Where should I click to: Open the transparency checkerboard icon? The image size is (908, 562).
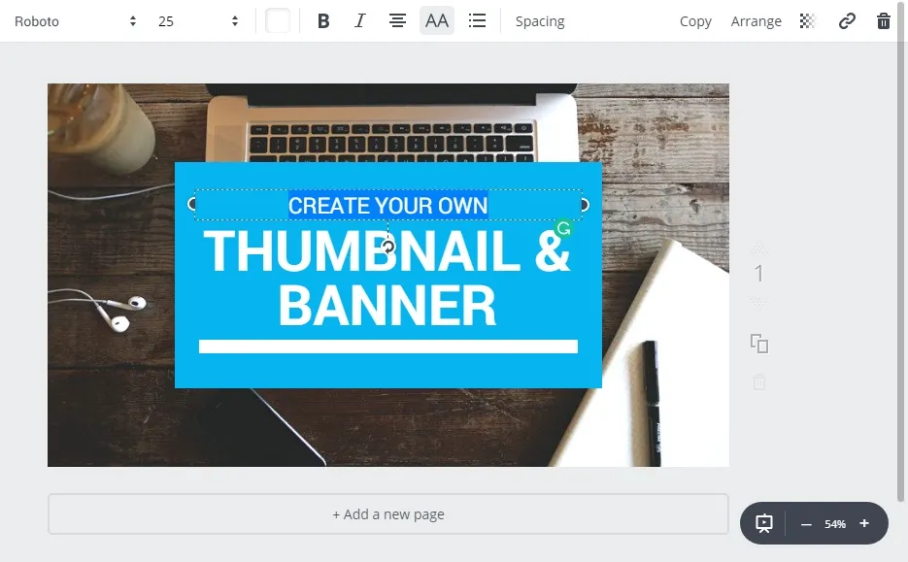coord(807,21)
